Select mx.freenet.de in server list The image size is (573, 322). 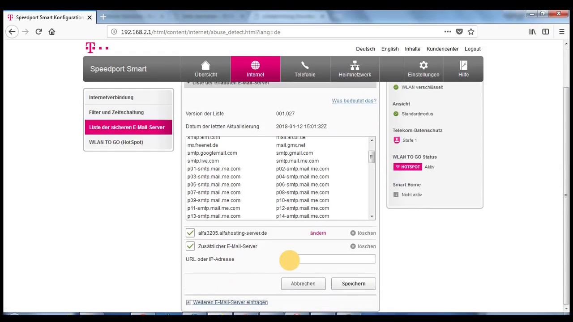pyautogui.click(x=203, y=145)
